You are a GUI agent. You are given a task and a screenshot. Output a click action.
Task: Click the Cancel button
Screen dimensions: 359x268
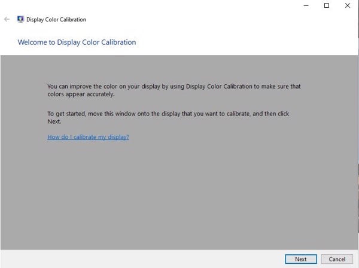click(x=337, y=259)
